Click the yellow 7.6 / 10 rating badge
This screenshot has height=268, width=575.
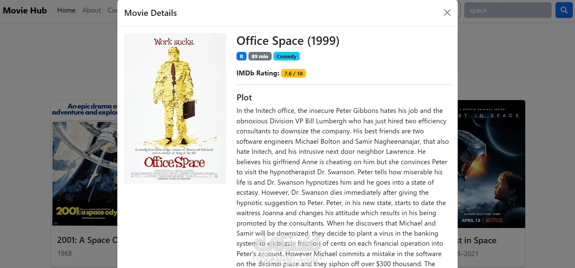coord(293,74)
